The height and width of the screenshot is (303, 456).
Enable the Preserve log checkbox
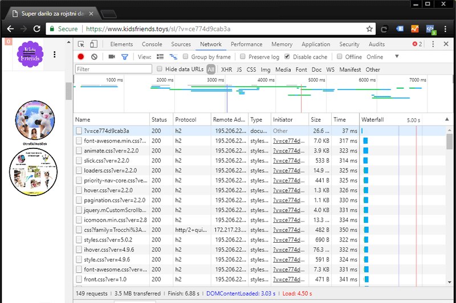243,57
